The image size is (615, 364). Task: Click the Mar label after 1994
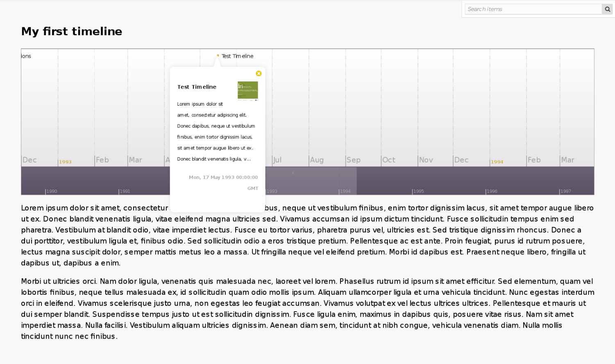coord(567,160)
